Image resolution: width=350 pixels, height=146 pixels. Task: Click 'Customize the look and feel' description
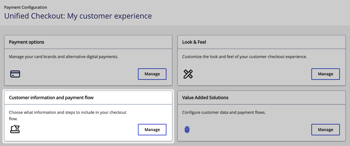245,57
